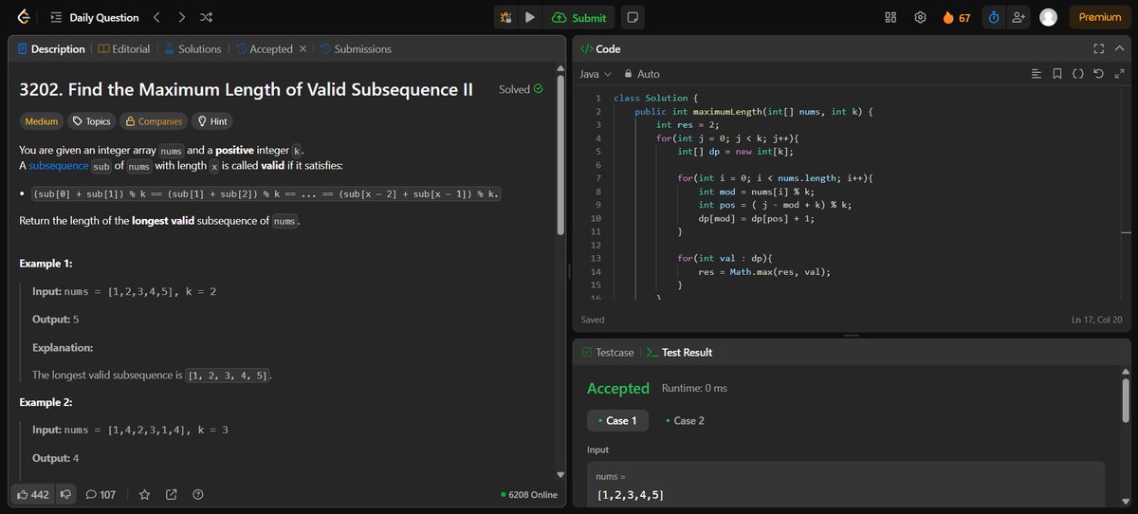Click the debugger bug icon
Image resolution: width=1138 pixels, height=514 pixels.
pyautogui.click(x=506, y=17)
